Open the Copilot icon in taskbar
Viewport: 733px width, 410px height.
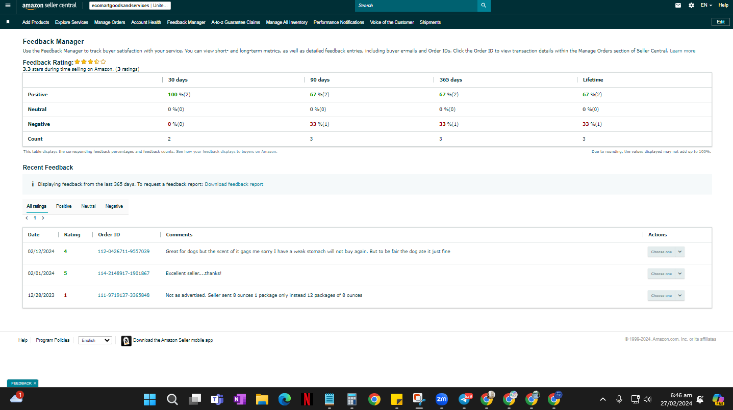(719, 399)
